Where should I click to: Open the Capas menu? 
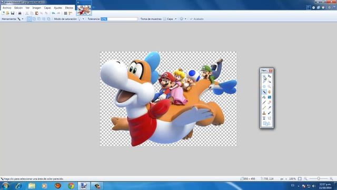coord(47,8)
